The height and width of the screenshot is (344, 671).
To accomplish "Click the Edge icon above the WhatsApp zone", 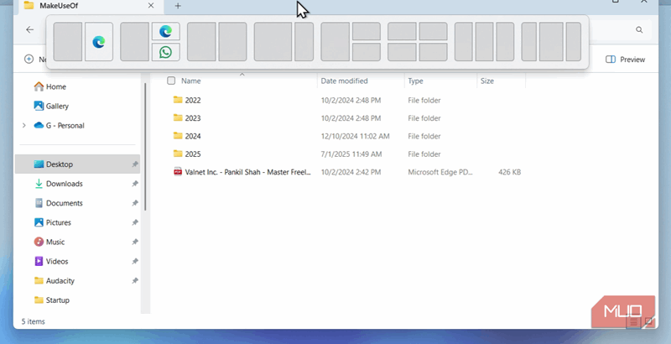I will tap(165, 32).
